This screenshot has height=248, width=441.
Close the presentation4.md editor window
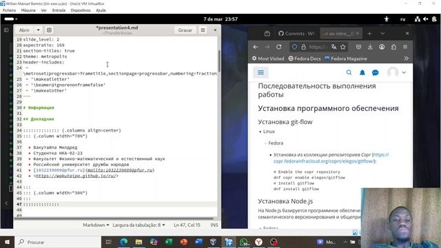point(215,30)
